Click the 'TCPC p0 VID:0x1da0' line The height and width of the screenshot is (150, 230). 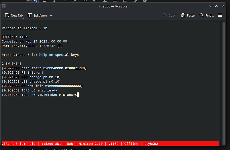point(39,95)
